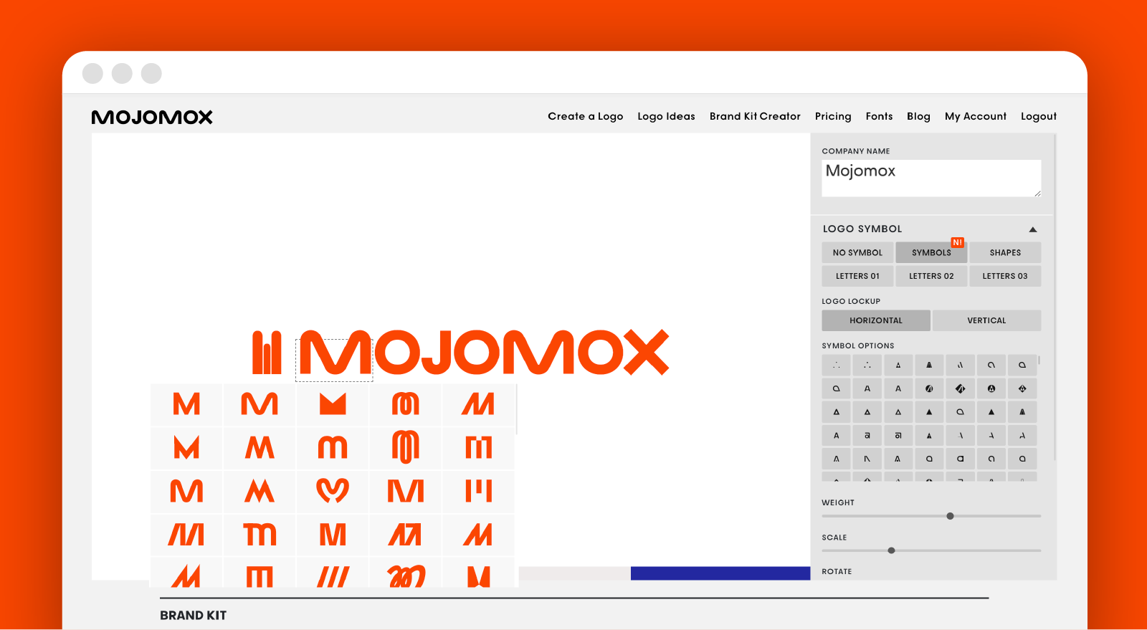
Task: Pick the solid circle containing A symbol
Action: coord(991,388)
